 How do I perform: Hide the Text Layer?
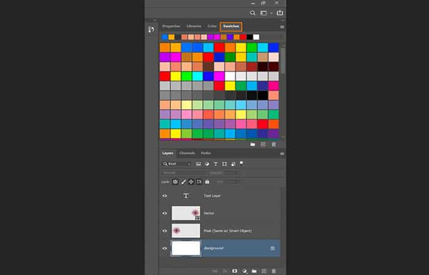coord(165,196)
